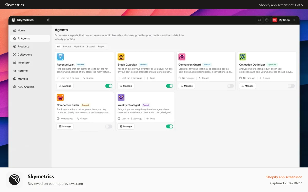Viewport: 308px width, 192px height.
Task: Enable the Collection Optimizer agent toggle
Action: [291, 86]
